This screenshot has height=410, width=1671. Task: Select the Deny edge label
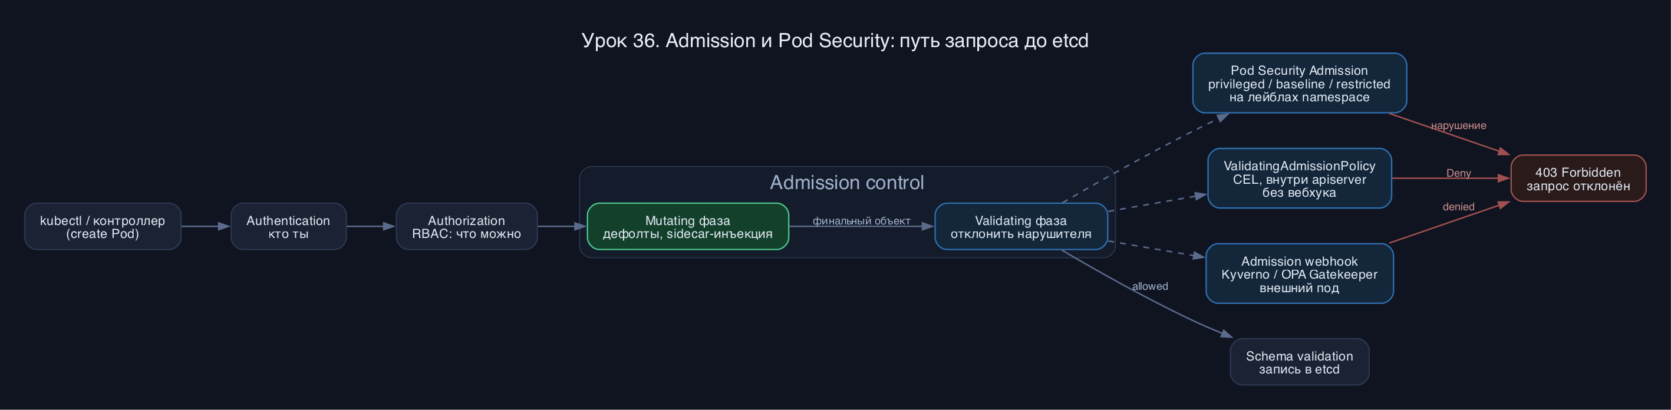1458,173
